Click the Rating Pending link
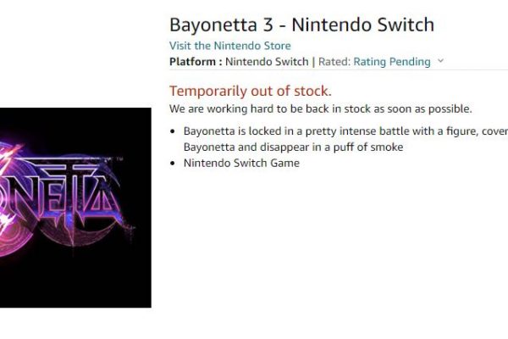Viewport: 508px width, 339px height. click(392, 62)
